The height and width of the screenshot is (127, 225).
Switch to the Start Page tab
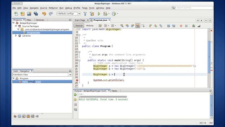click(x=80, y=20)
